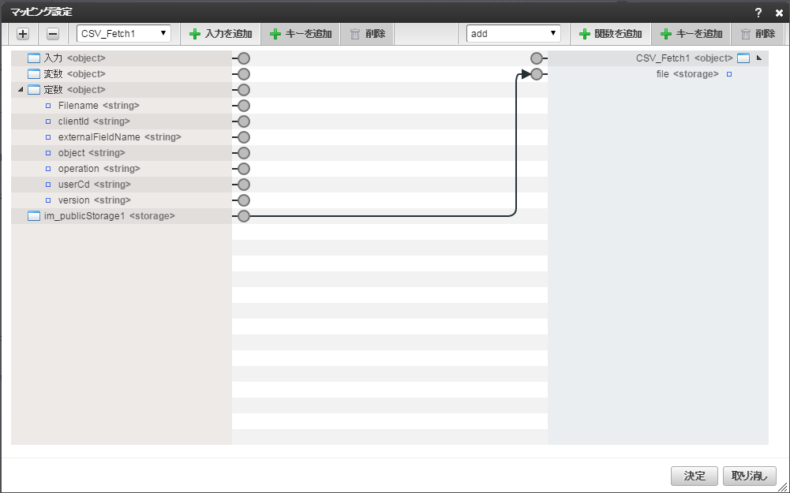Screen dimensions: 790x493
Task: Expand all with the plus icon button
Action: [x=23, y=34]
